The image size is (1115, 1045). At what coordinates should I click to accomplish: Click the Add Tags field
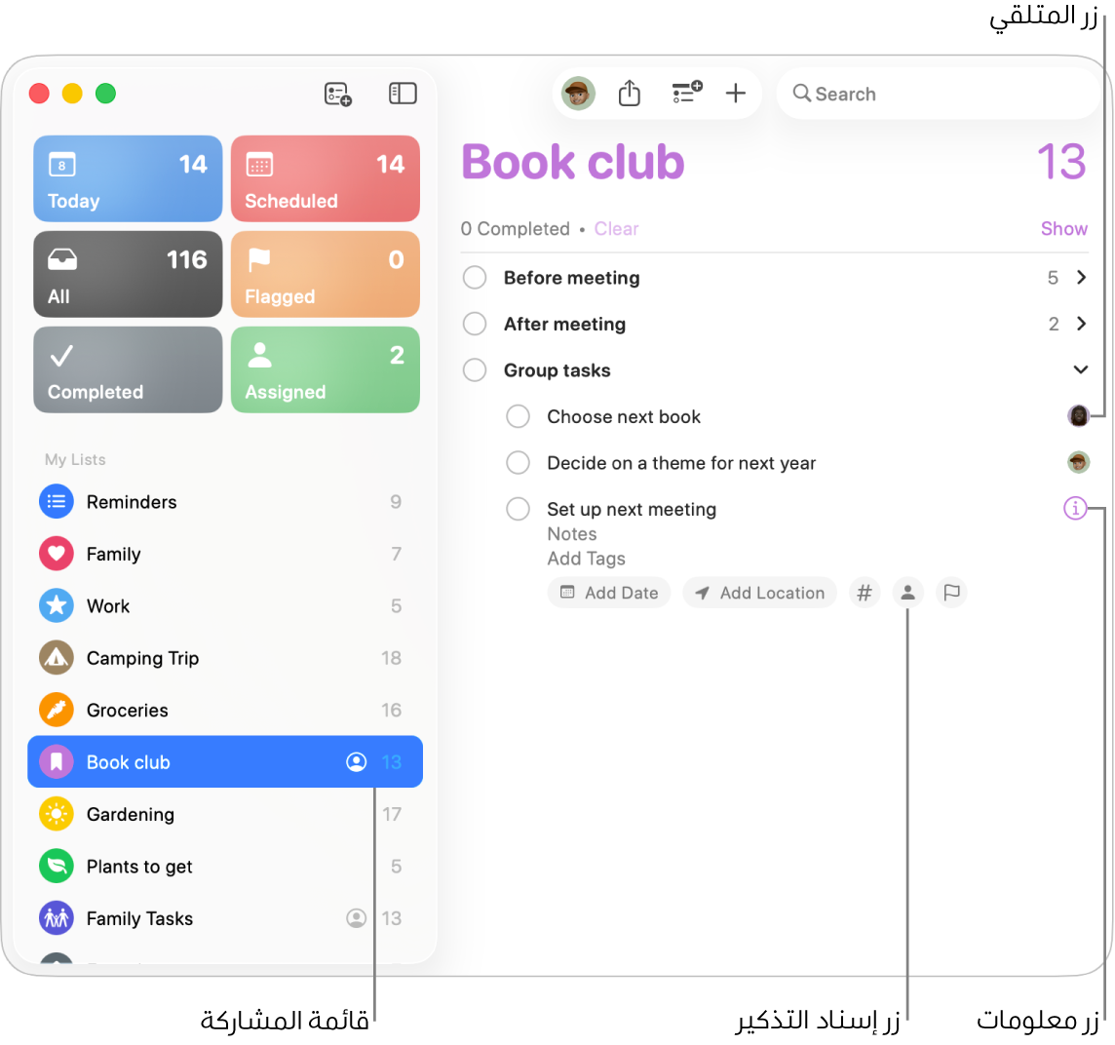pos(586,560)
